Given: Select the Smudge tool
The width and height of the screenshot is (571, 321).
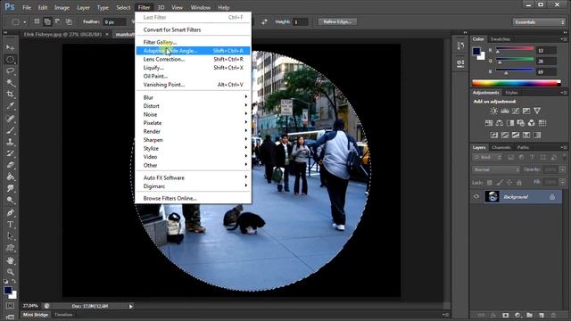Looking at the screenshot, I should (10, 188).
